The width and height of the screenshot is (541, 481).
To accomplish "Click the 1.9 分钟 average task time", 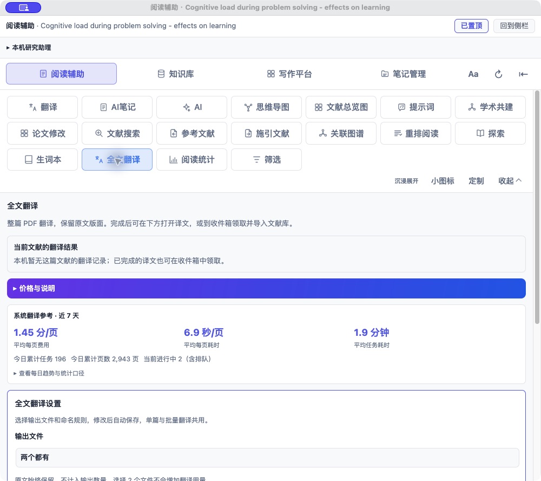I will (371, 333).
